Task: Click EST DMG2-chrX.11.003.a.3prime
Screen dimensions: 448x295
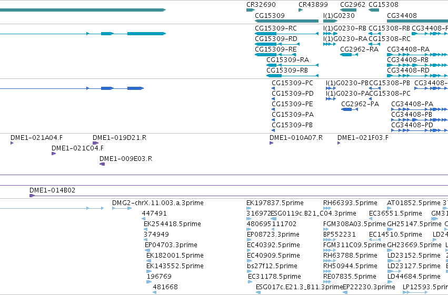Action: point(122,208)
